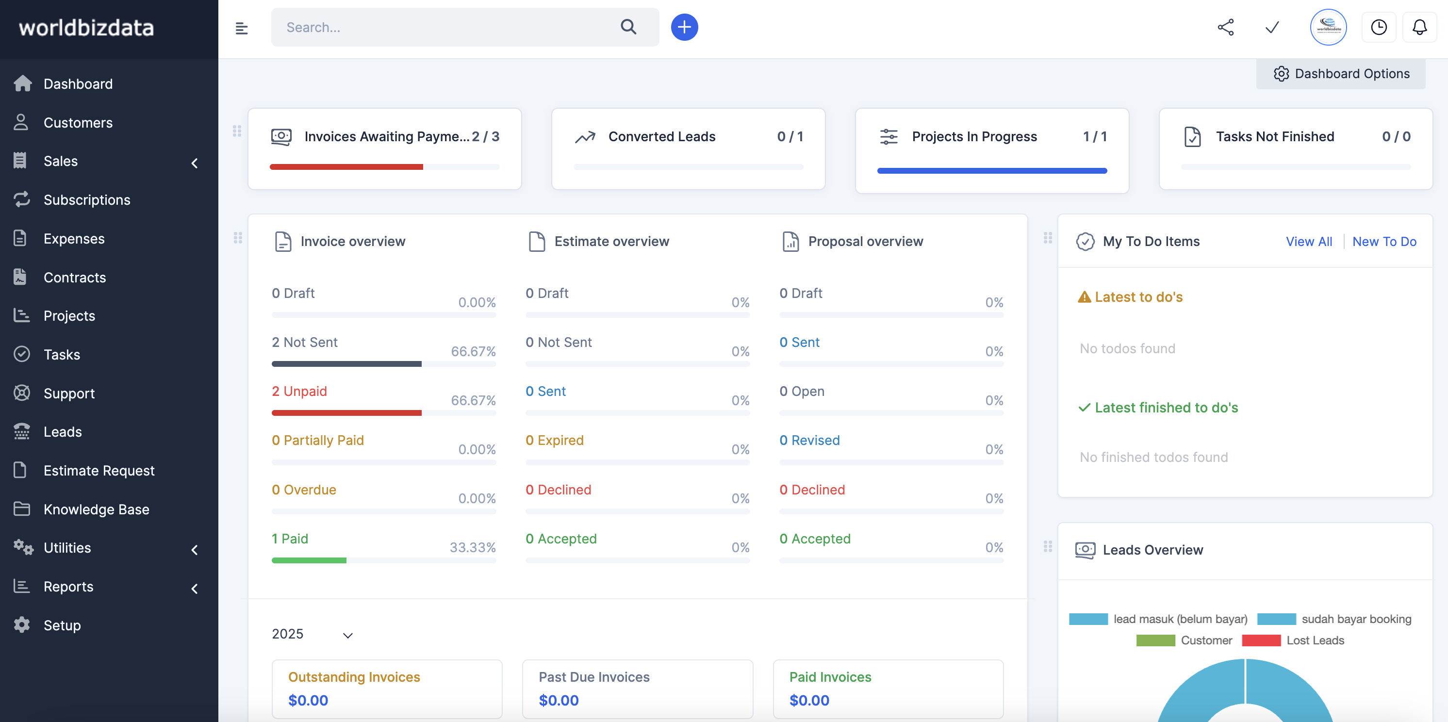Click 0 Sent under Estimate overview

coord(545,391)
